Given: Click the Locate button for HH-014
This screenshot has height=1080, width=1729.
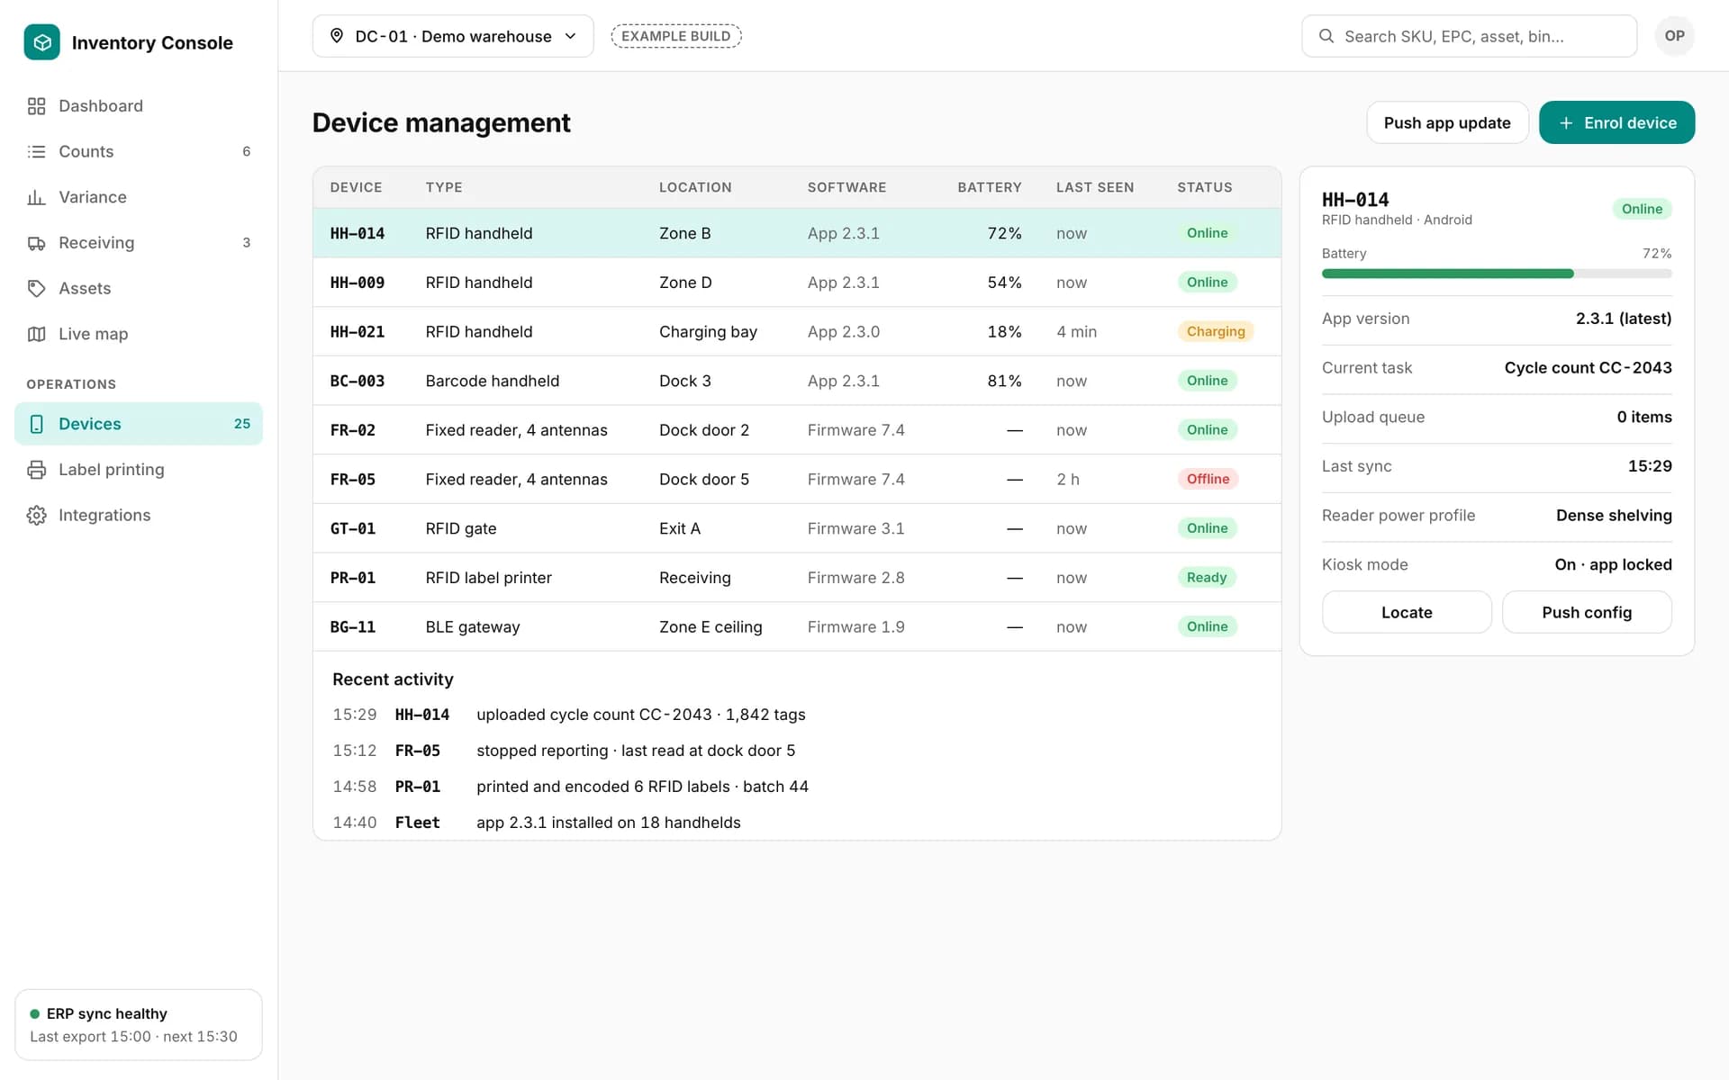Looking at the screenshot, I should (x=1407, y=612).
